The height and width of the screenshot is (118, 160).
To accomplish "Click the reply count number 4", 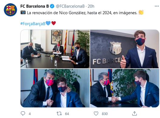I will pyautogui.click(x=30, y=114).
